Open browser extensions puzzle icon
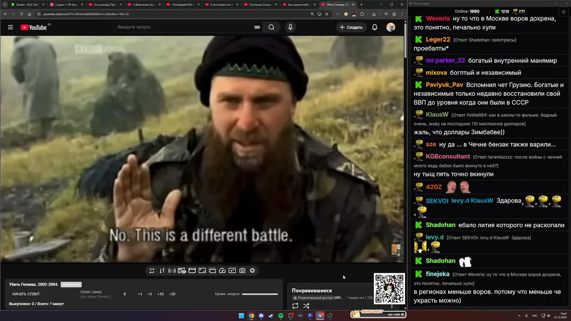 [x=362, y=14]
